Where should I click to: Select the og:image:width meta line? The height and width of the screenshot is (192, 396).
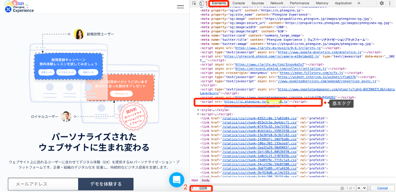pyautogui.click(x=244, y=27)
